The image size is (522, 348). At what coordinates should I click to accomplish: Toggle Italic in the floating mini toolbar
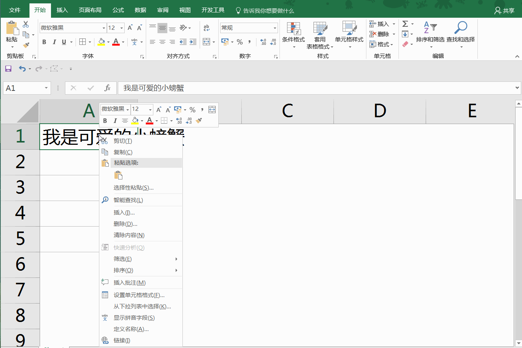(x=115, y=121)
